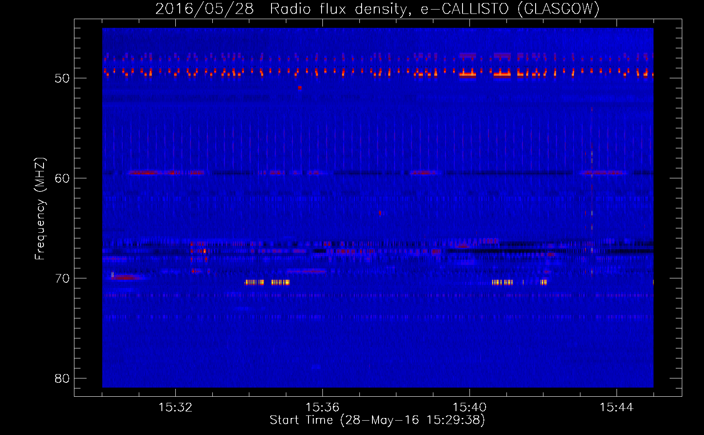Viewport: 704px width, 435px height.
Task: Click the 50 frequency tick label
Action: click(x=62, y=78)
